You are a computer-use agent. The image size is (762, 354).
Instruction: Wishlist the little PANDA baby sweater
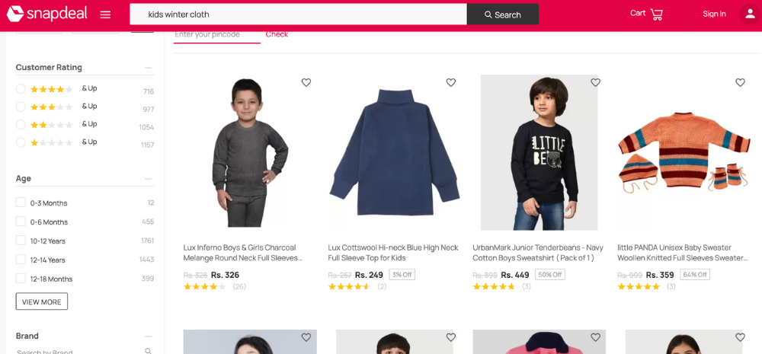pyautogui.click(x=740, y=82)
